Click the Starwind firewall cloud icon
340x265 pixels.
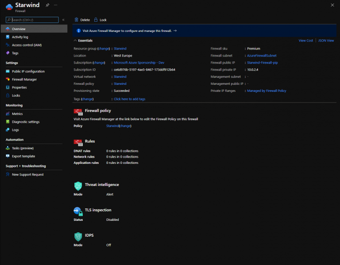point(9,7)
